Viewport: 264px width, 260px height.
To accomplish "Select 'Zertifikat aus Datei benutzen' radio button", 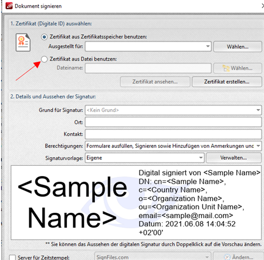I will click(x=44, y=59).
